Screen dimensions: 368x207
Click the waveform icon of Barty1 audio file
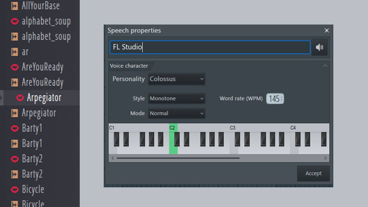click(x=15, y=143)
